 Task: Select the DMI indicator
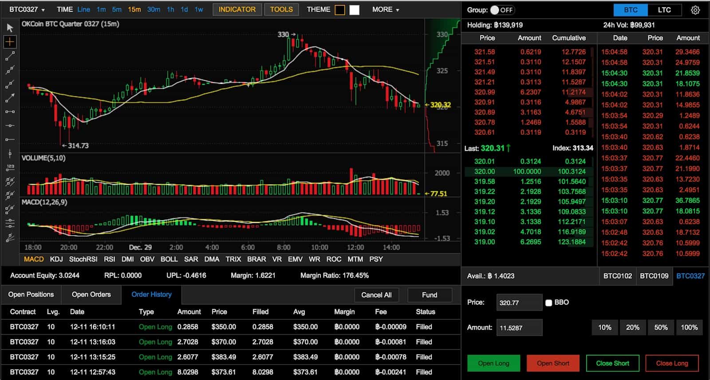(x=127, y=259)
